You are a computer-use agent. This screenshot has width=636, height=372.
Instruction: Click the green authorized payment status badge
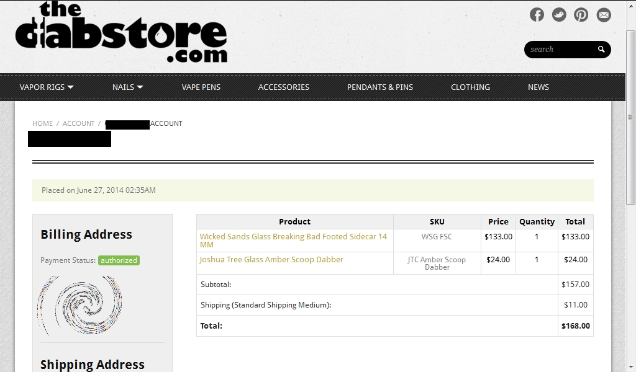click(119, 260)
